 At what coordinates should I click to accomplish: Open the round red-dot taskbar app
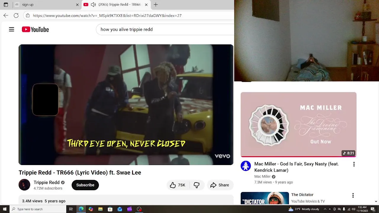139,209
